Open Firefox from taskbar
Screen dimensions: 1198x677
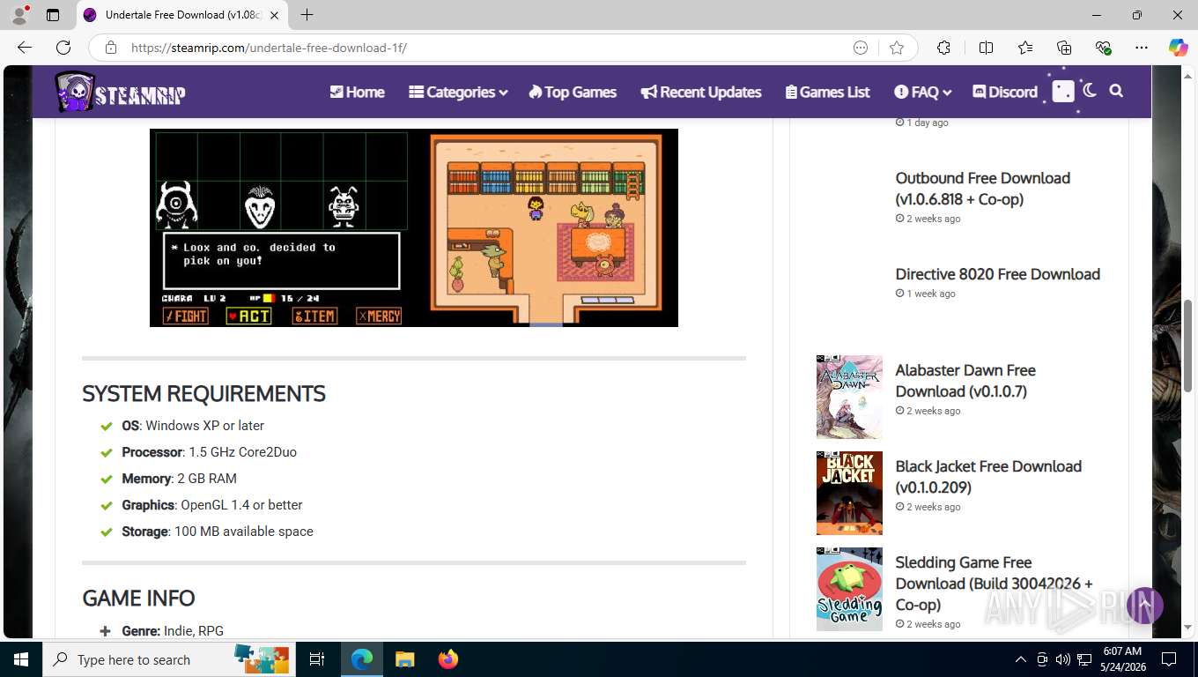[447, 659]
